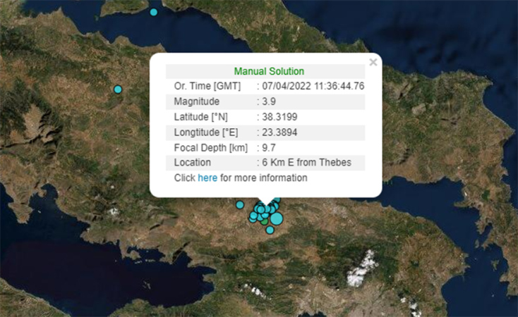
Task: Click the longitude value 23.3894
Action: [x=277, y=132]
